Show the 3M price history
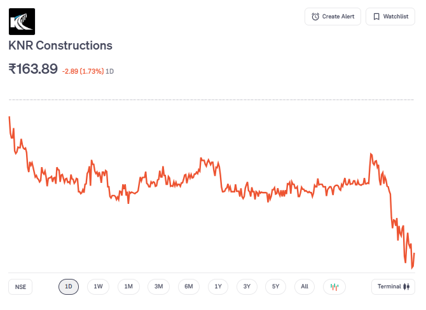The height and width of the screenshot is (310, 426). 158,286
